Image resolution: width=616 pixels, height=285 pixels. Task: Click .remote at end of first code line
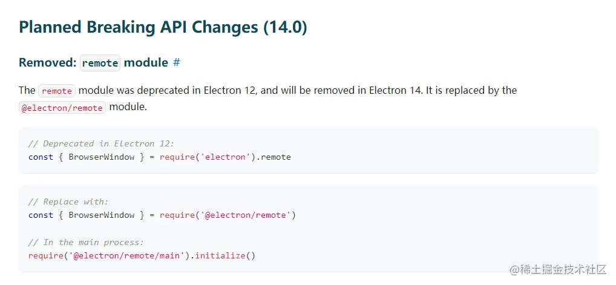(x=274, y=157)
